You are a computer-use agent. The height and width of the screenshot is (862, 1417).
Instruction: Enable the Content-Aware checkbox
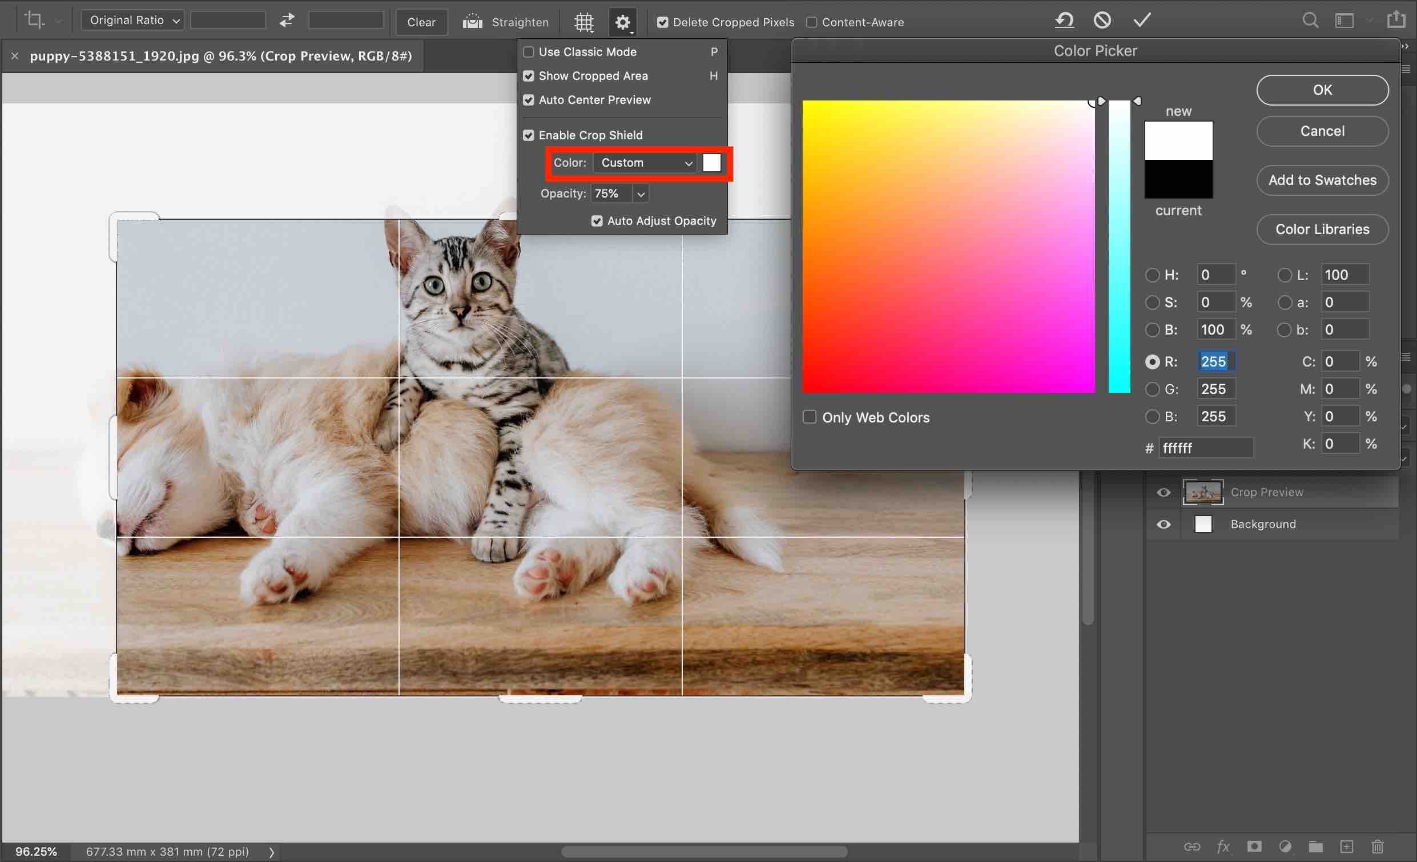811,22
